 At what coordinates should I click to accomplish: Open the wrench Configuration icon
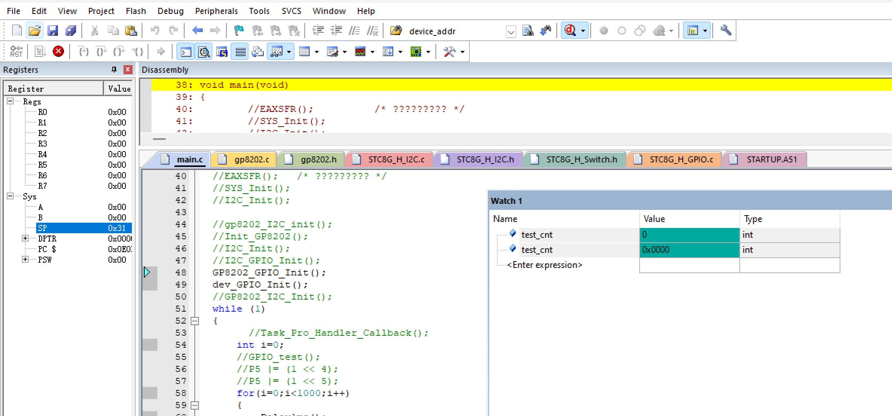(726, 31)
